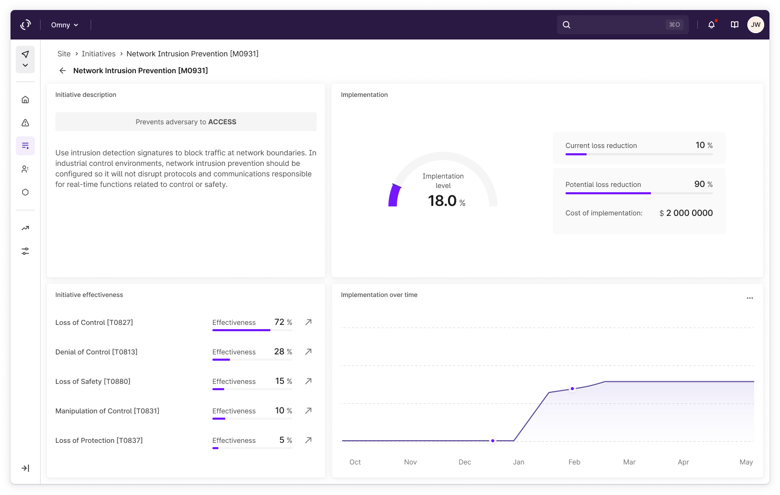
Task: Click the Potential loss reduction progress bar
Action: tap(639, 193)
